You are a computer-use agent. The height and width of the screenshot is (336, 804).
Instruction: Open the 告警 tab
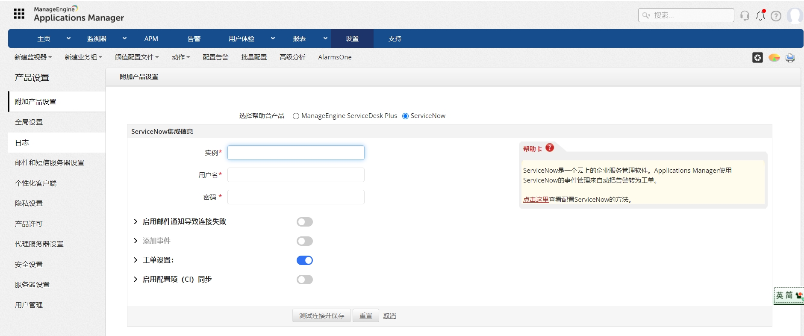pyautogui.click(x=194, y=38)
